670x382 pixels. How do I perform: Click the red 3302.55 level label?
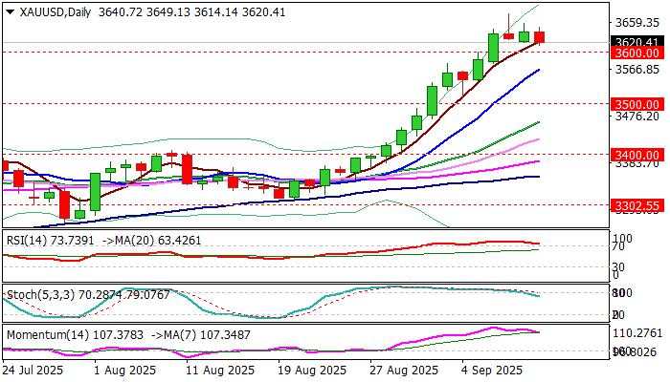(637, 206)
